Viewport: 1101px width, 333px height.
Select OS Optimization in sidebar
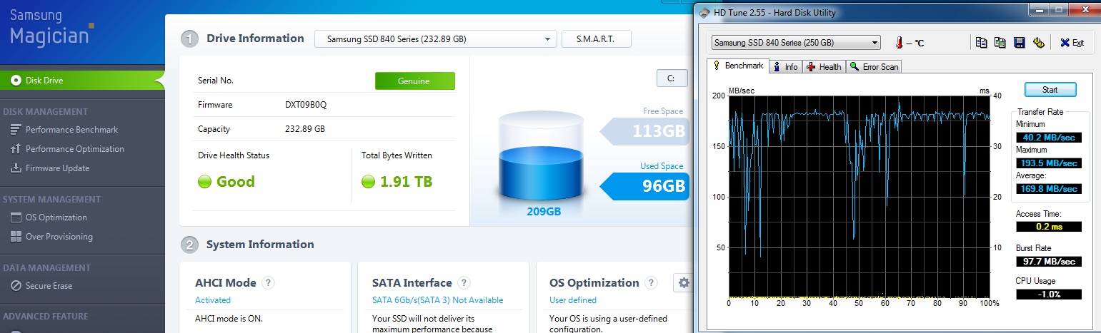point(56,217)
